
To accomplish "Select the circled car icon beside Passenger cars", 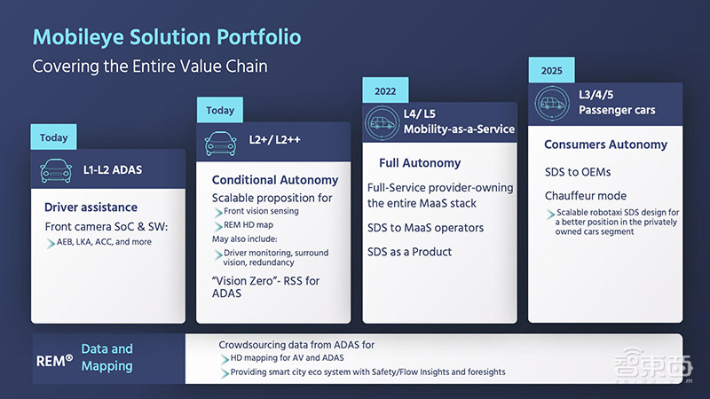I will (x=549, y=104).
